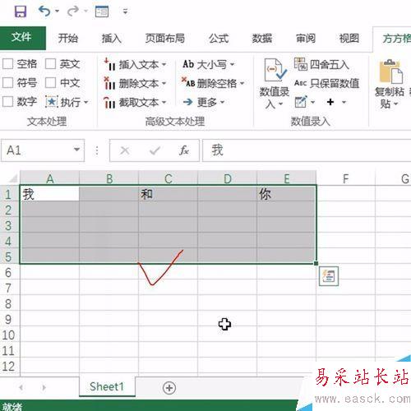Click the 截取文本 icon

110,102
